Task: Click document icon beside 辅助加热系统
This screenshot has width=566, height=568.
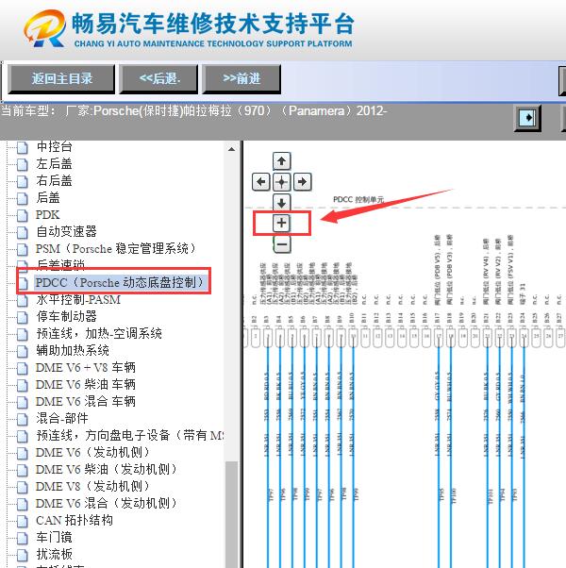Action: tap(22, 351)
